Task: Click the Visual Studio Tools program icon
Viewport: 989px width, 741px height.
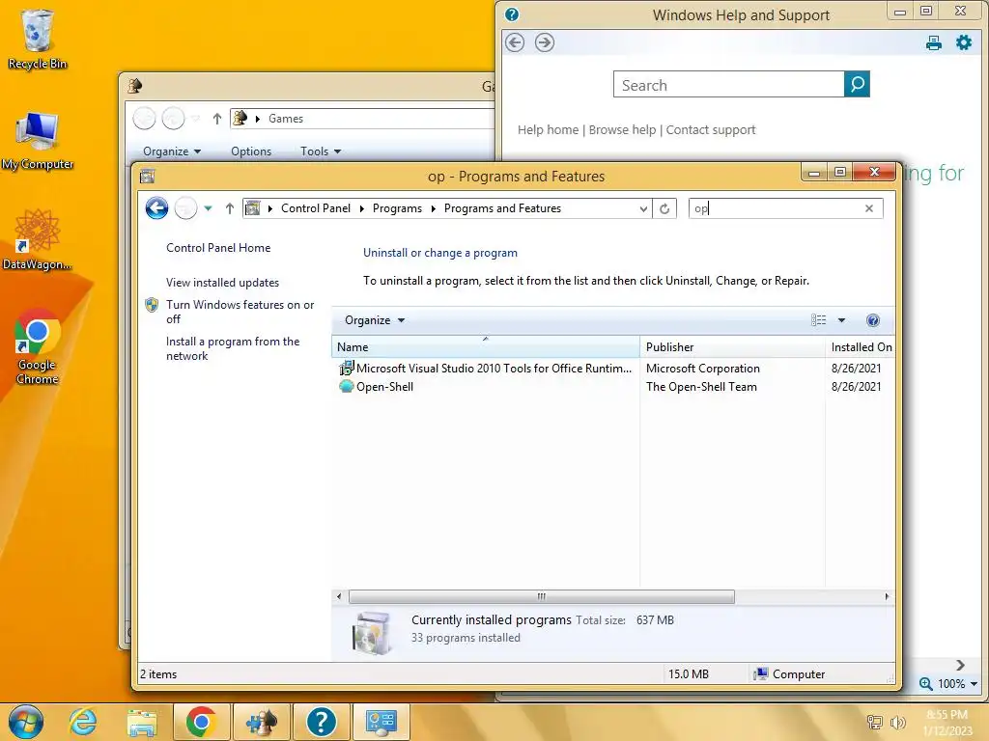Action: [347, 368]
